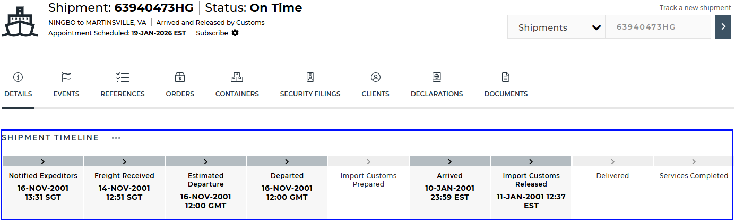Click the References checklist icon
The width and height of the screenshot is (735, 223).
click(x=123, y=78)
